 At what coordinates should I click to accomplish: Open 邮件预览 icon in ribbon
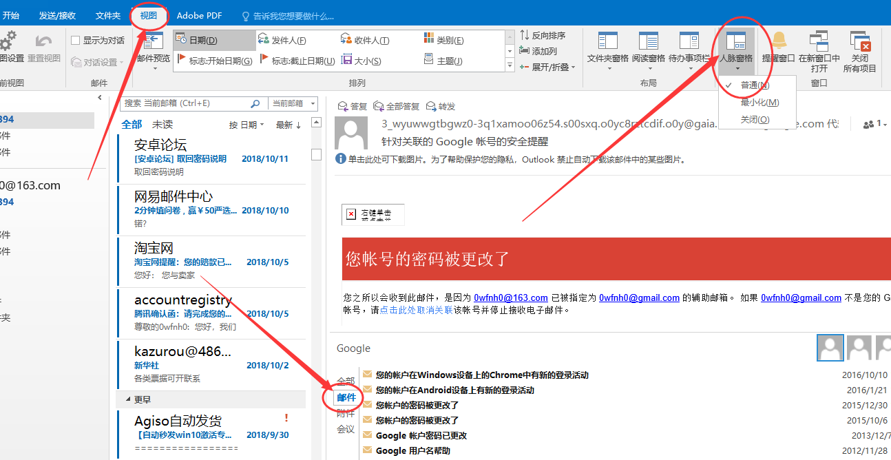click(x=153, y=41)
